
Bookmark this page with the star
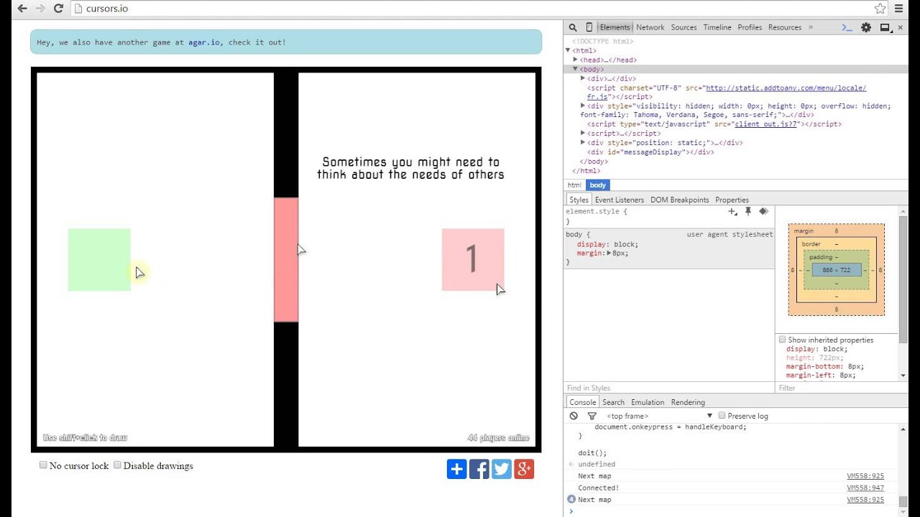[x=880, y=9]
